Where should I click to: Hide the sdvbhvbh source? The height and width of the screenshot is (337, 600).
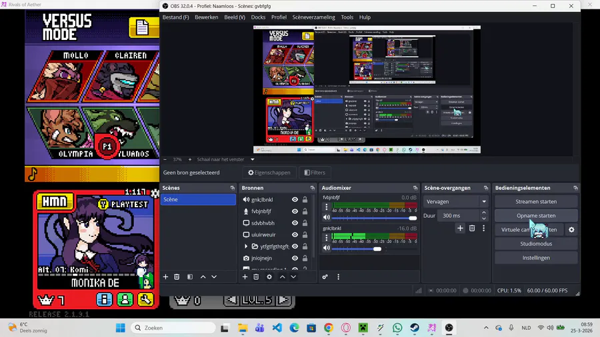[295, 222]
